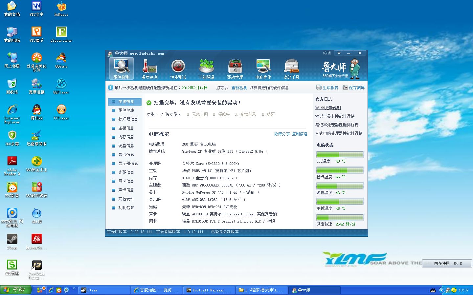Open WPS文字 desktop icon
The height and width of the screenshot is (295, 473).
(36, 9)
